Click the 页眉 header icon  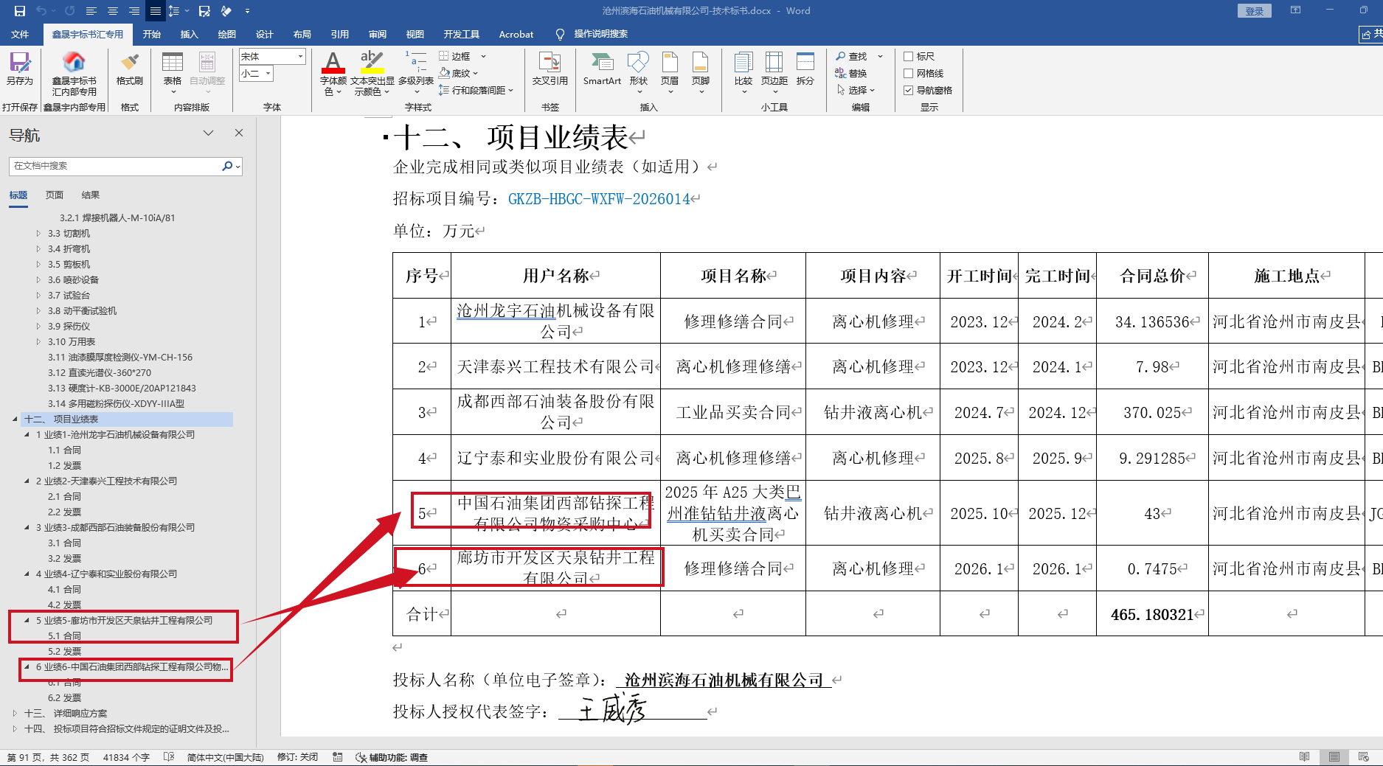pyautogui.click(x=670, y=73)
